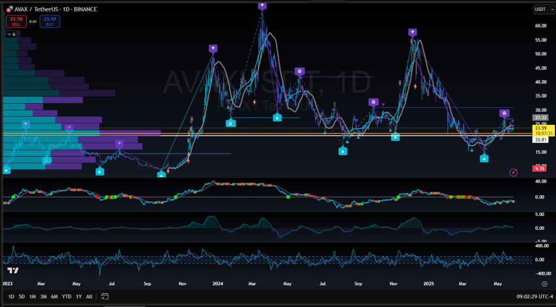Set chart range to 6M
Image resolution: width=556 pixels, height=307 pixels.
coord(54,296)
